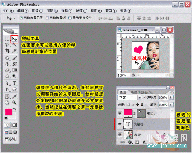Open the 编辑(E) menu
This screenshot has width=192, height=153.
tap(23, 11)
